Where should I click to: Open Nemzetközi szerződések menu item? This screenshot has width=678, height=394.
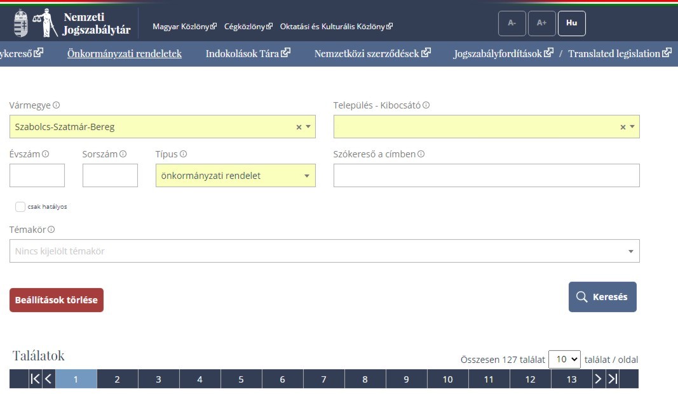(372, 53)
